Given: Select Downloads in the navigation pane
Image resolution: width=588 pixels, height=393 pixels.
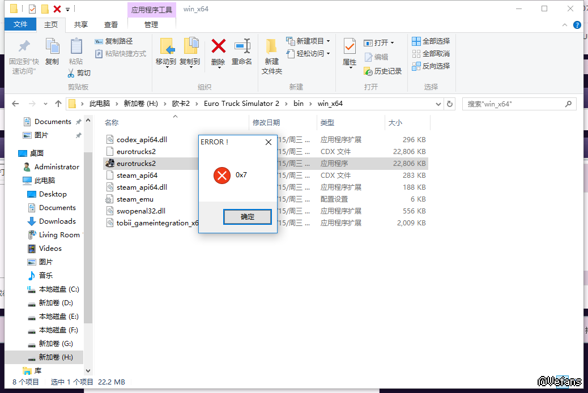Looking at the screenshot, I should 57,221.
